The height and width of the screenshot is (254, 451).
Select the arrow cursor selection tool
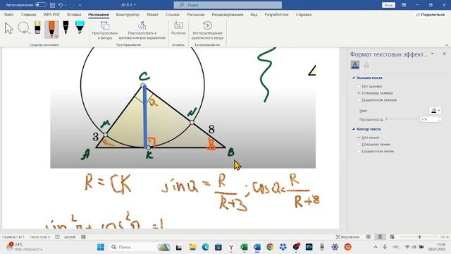click(x=9, y=28)
